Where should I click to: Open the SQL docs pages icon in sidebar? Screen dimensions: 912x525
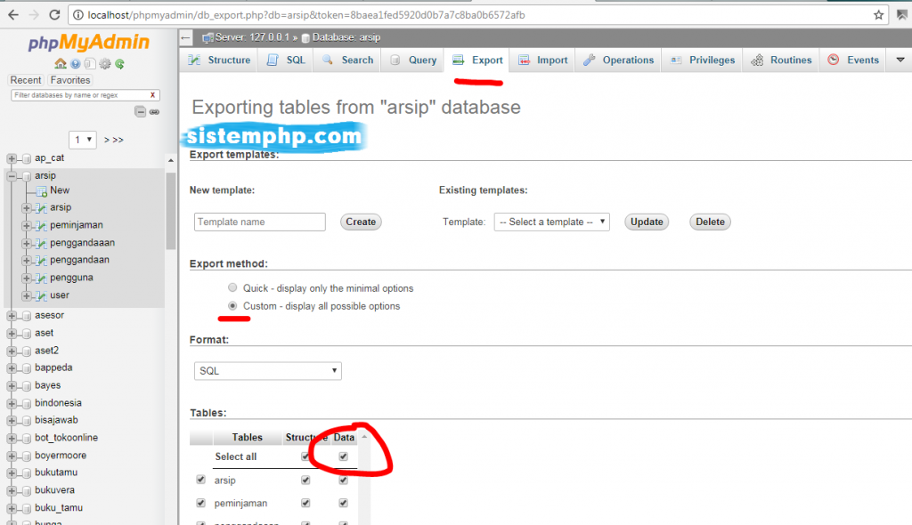point(90,63)
